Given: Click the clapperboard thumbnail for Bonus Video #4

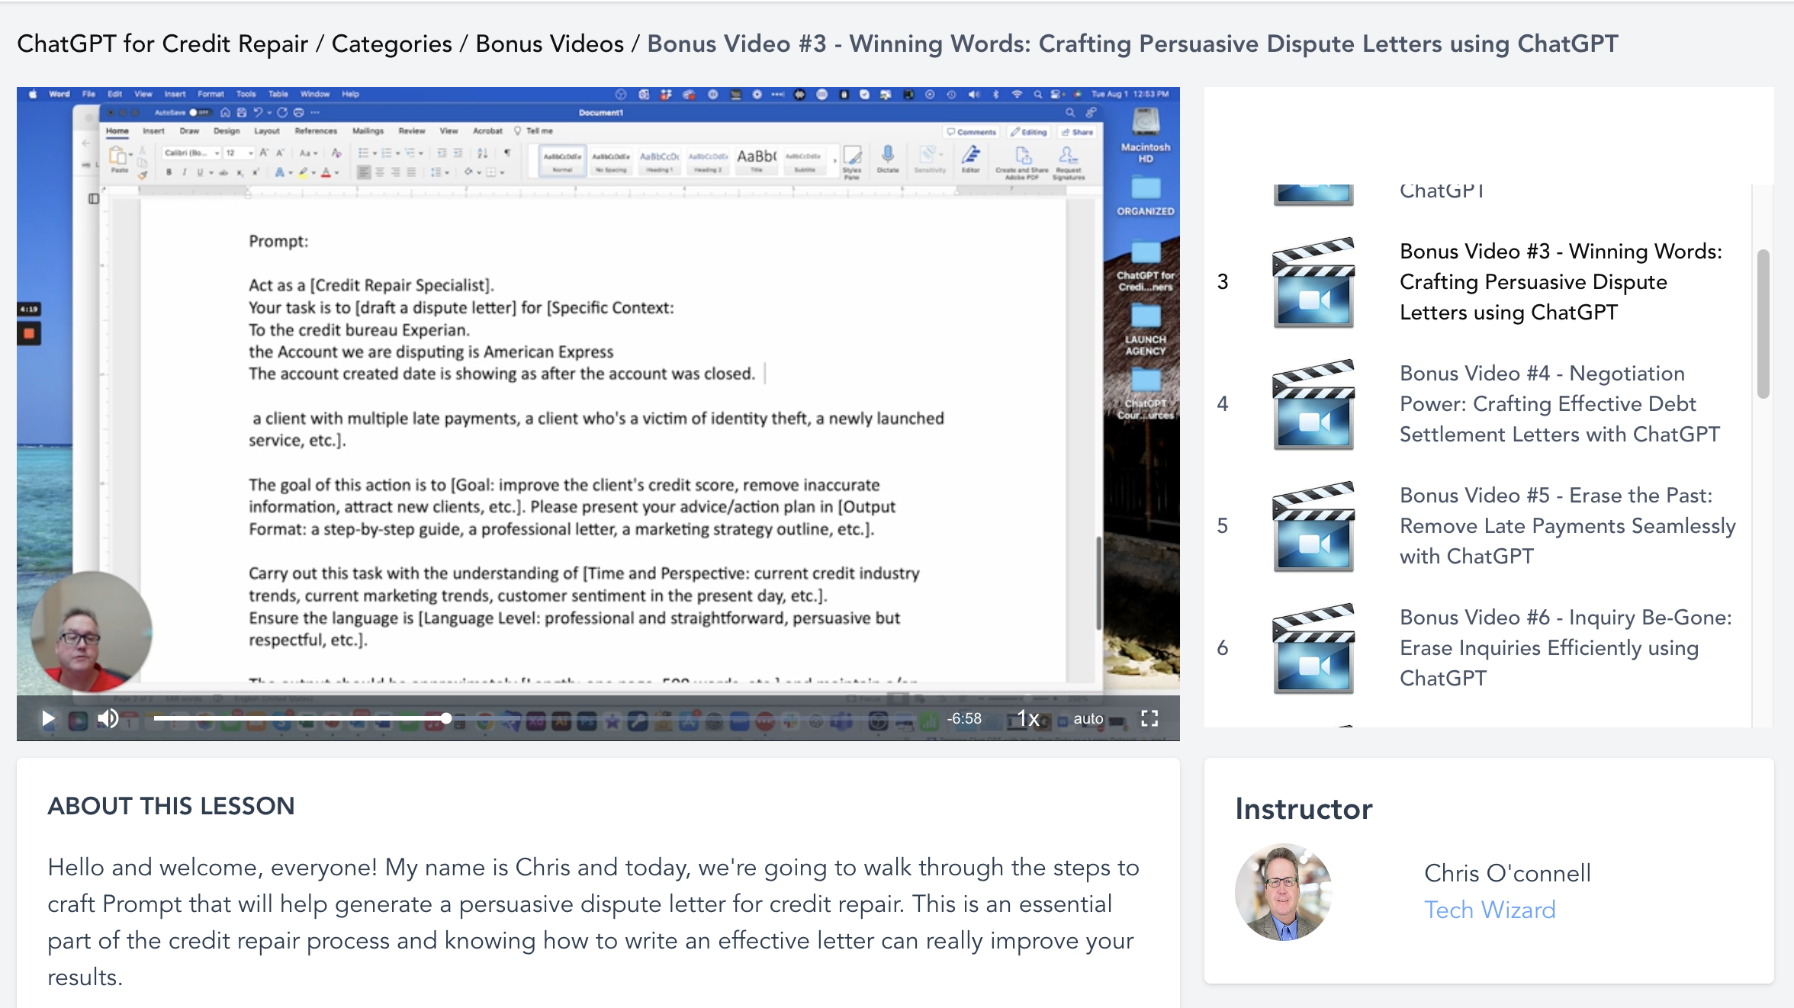Looking at the screenshot, I should [x=1313, y=404].
